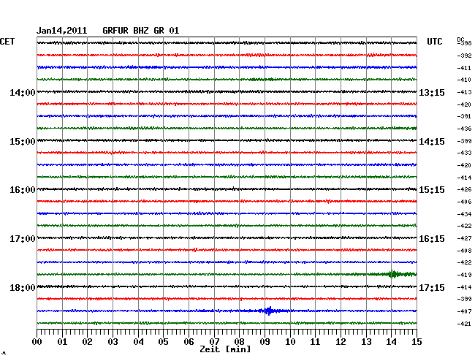The width and height of the screenshot is (475, 361).
Task: Click minute axis tick label "12"
Action: [x=341, y=342]
